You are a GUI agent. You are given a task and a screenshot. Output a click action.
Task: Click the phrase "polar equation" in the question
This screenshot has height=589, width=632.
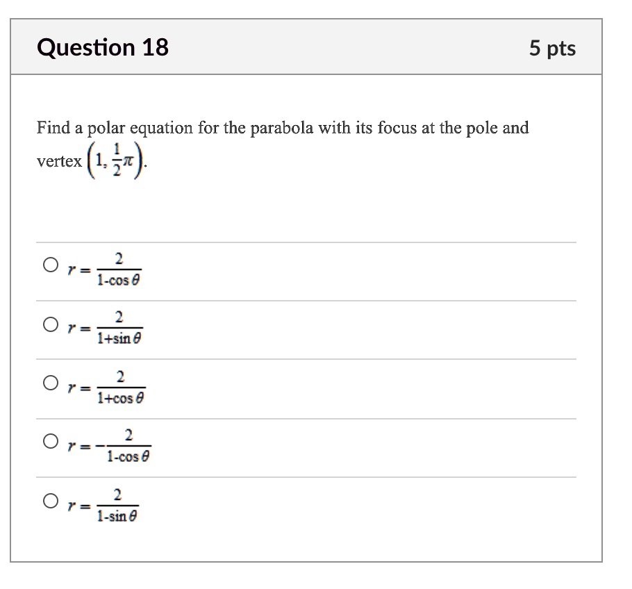(140, 128)
